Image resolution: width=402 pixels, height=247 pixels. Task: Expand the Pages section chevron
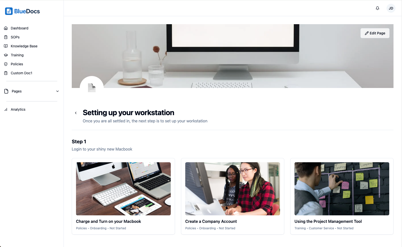(x=57, y=91)
